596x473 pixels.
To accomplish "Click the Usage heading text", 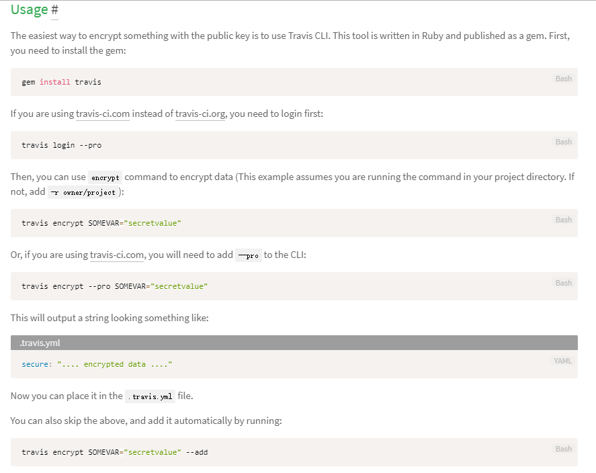I will tap(29, 10).
